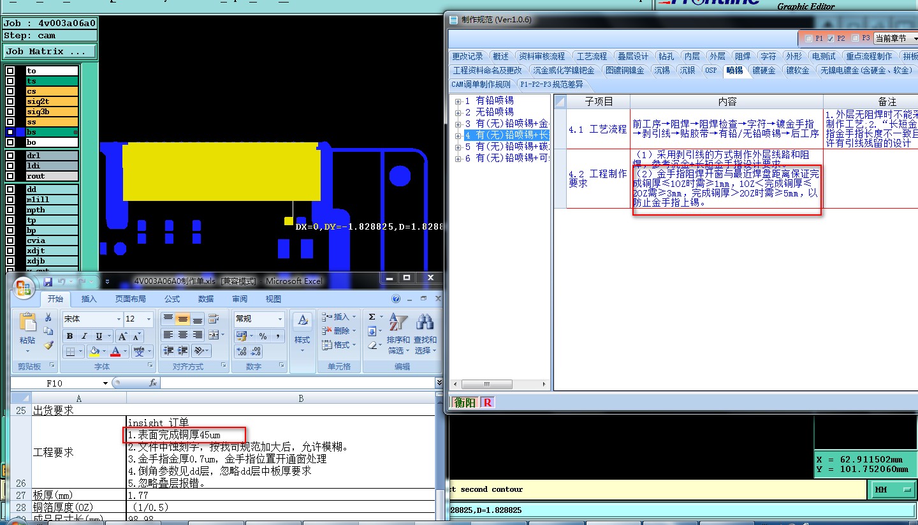Align text left in Excel
918x525 pixels.
tap(168, 335)
